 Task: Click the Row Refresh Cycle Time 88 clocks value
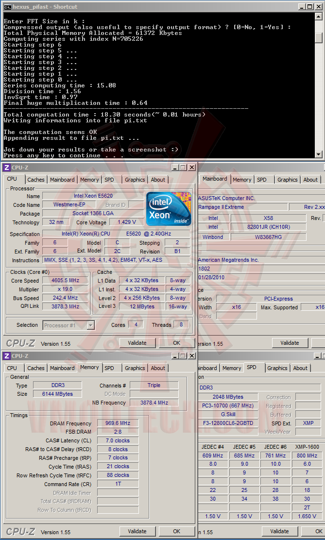click(x=118, y=475)
